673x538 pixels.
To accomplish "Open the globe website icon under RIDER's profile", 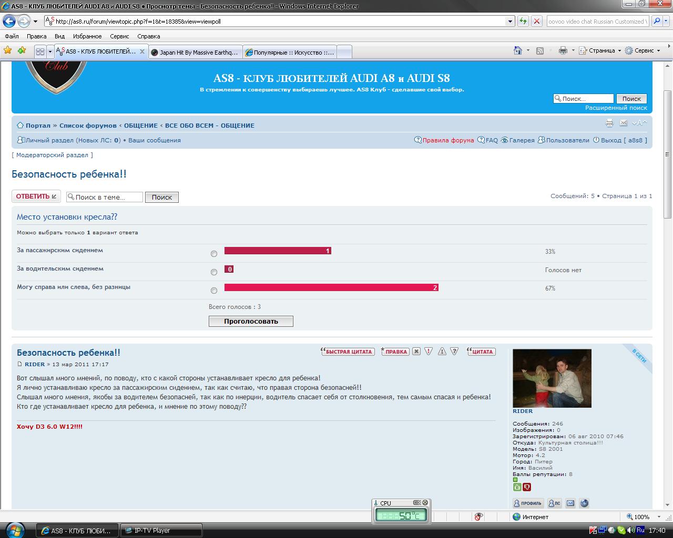I will 584,503.
